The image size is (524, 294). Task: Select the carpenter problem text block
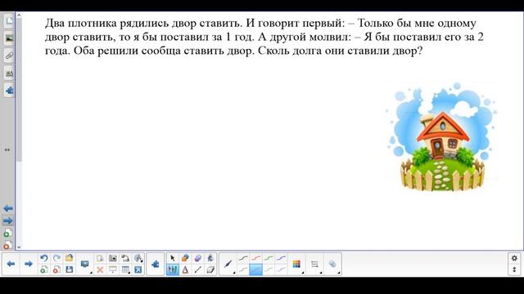(264, 37)
